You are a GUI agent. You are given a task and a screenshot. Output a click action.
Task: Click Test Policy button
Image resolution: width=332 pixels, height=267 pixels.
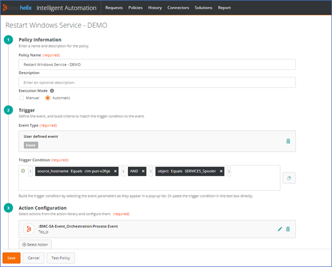coord(60,258)
